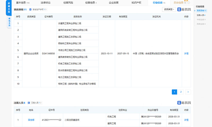Click the info icon beside 历史信息
Image resolution: width=212 pixels, height=127 pixels.
pos(188,3)
